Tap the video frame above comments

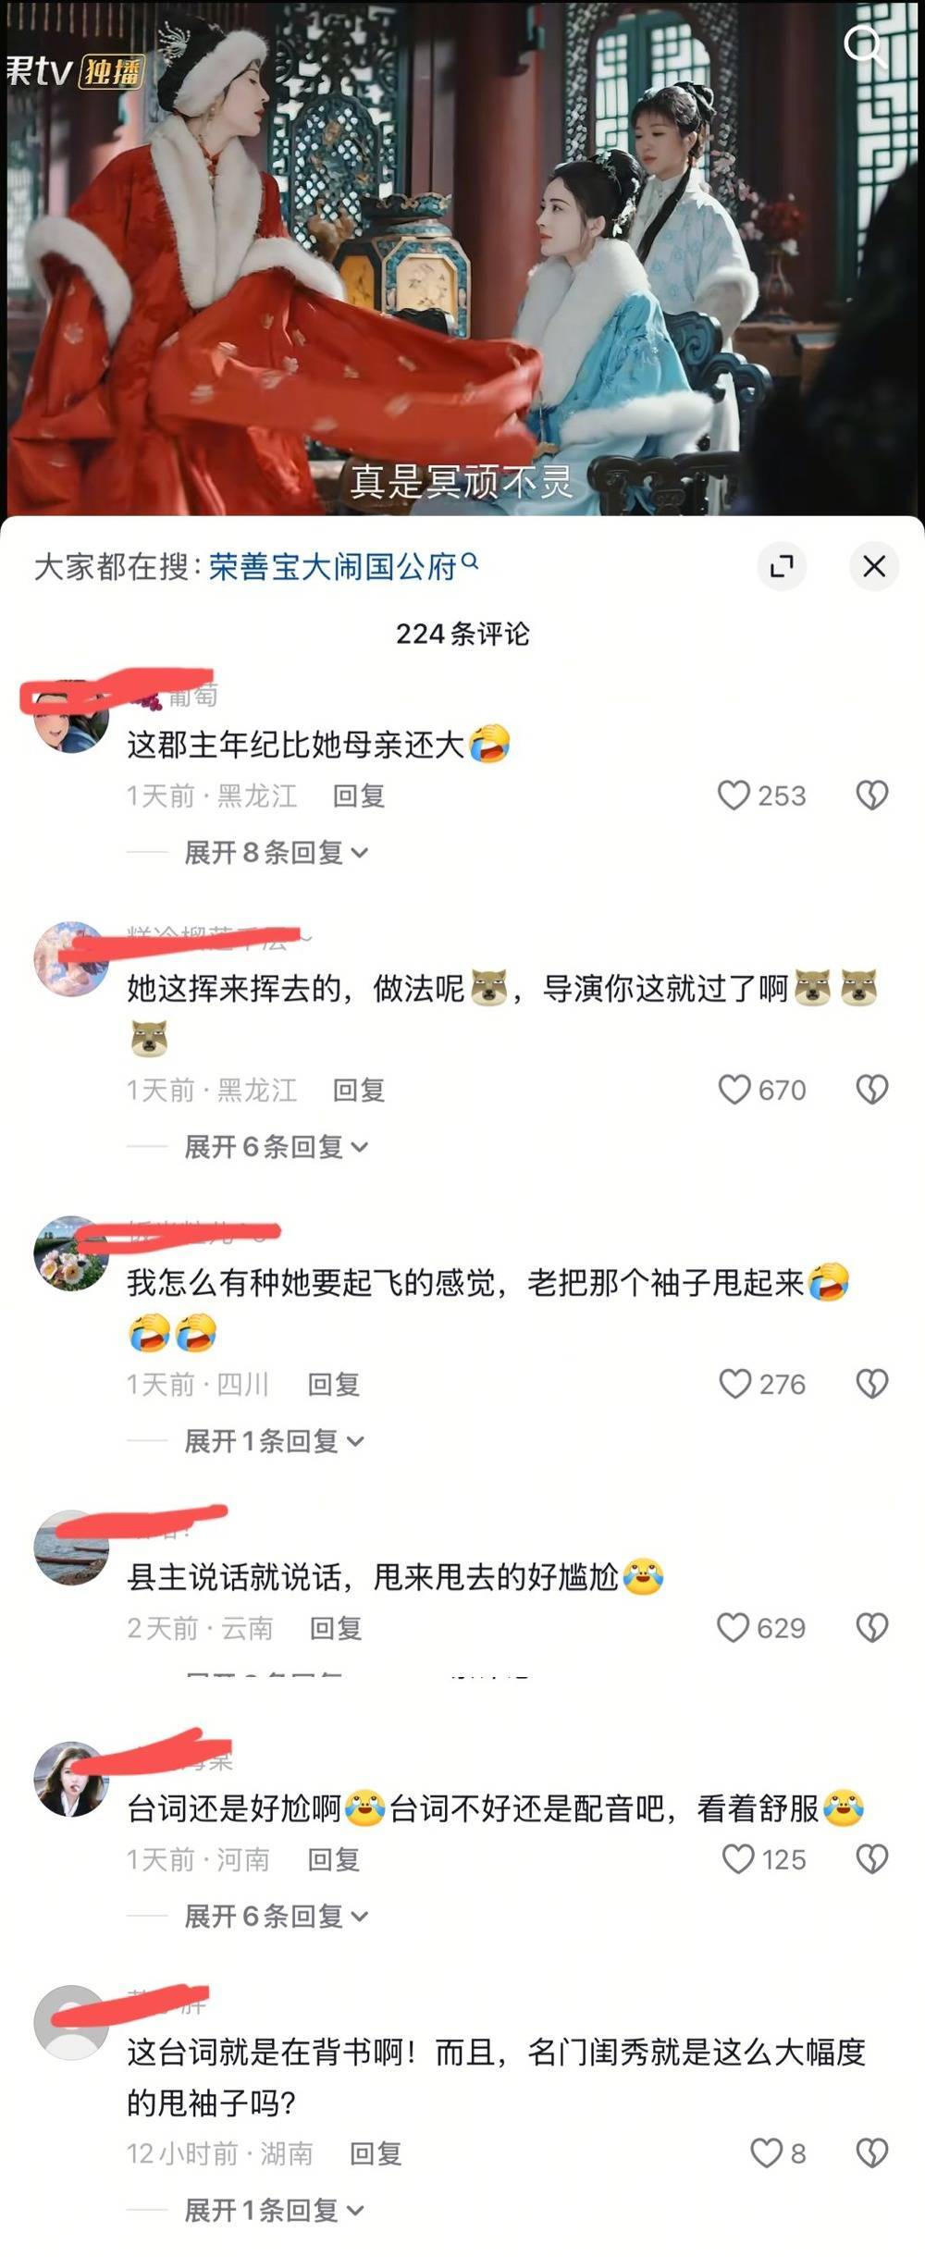coord(462,259)
